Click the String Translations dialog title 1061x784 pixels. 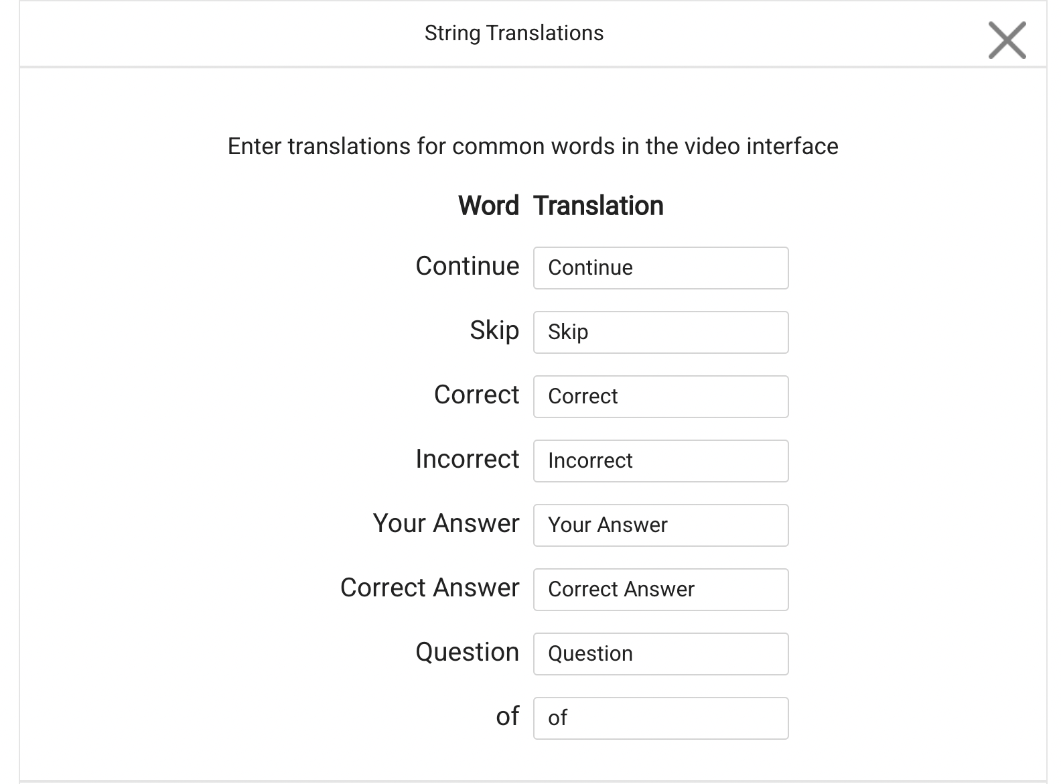(x=514, y=33)
